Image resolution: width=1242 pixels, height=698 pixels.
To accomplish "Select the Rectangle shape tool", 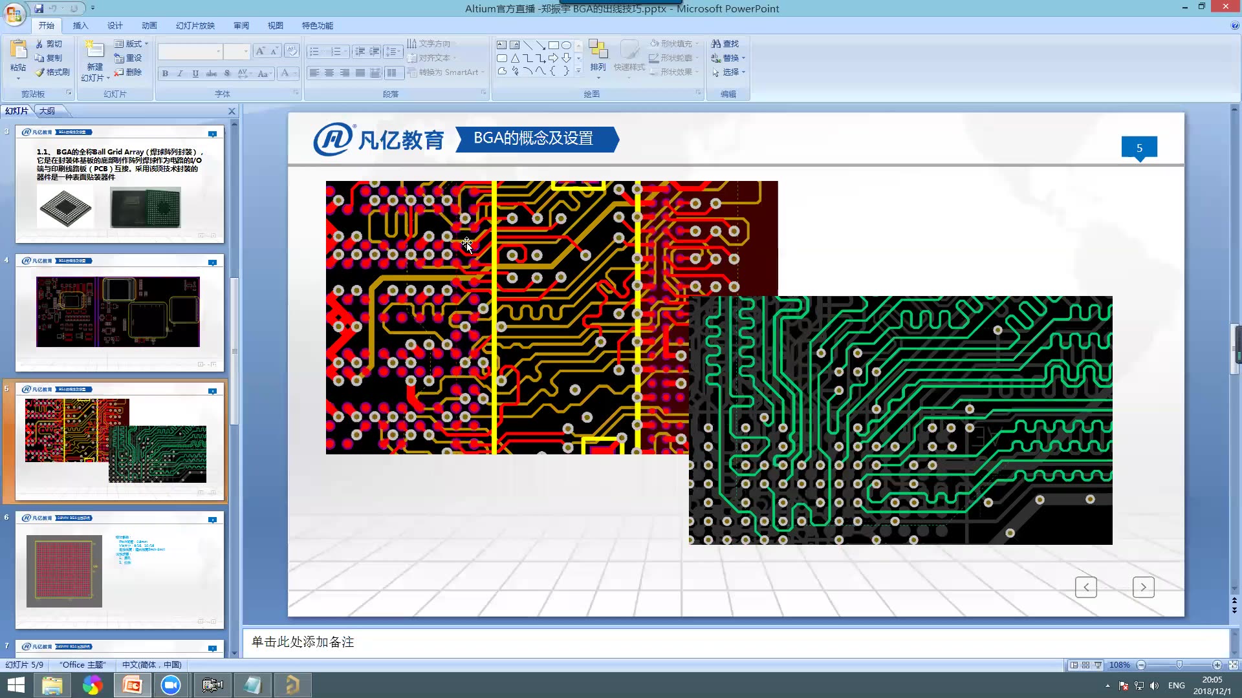I will (554, 45).
